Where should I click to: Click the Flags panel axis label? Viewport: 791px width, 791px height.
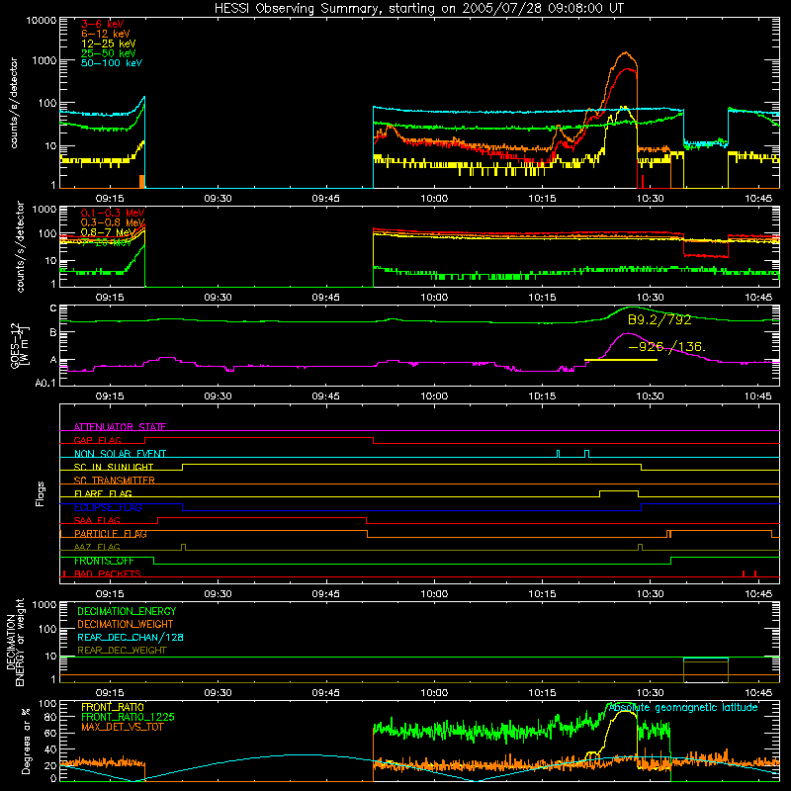pyautogui.click(x=41, y=493)
